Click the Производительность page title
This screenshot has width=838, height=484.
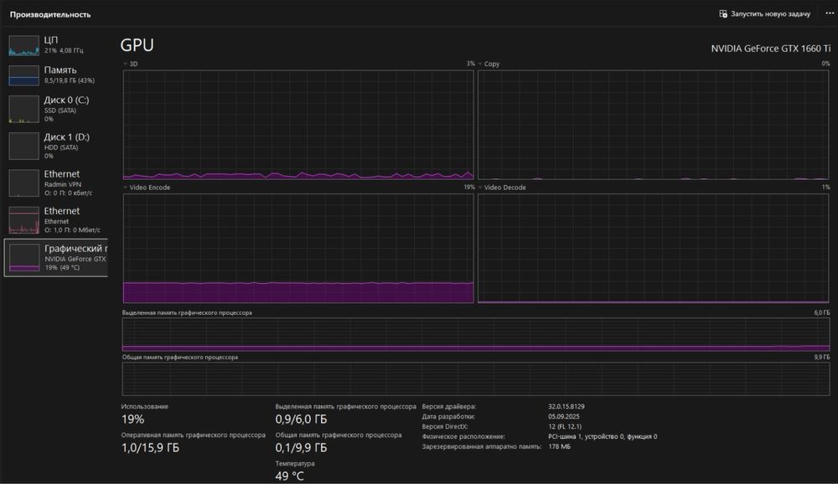click(50, 14)
